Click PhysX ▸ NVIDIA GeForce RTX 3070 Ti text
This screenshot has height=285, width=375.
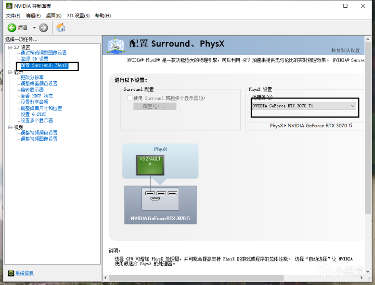(x=311, y=126)
